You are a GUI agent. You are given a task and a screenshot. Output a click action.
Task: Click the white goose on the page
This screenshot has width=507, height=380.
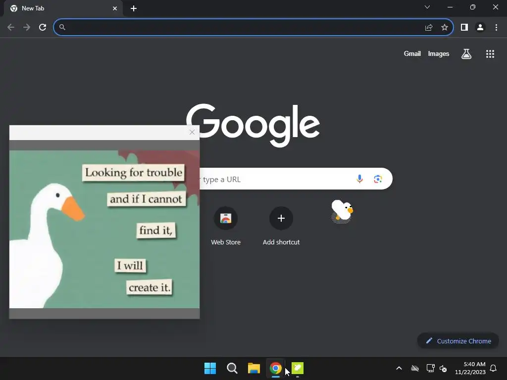coord(342,212)
